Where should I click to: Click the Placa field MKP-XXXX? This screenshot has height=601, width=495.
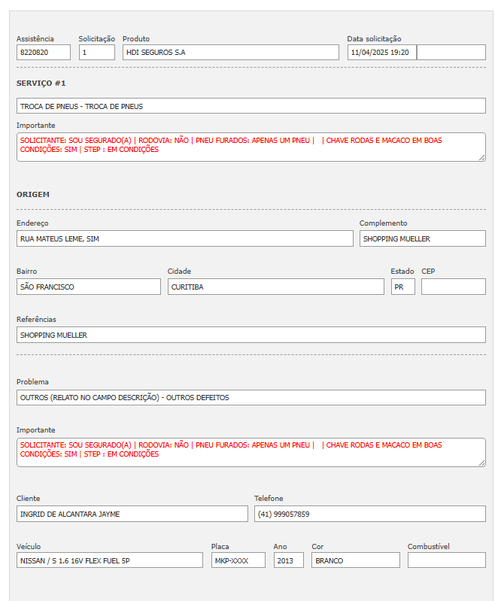click(238, 560)
